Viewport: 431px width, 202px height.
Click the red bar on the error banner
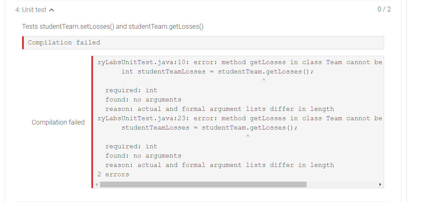pyautogui.click(x=22, y=42)
